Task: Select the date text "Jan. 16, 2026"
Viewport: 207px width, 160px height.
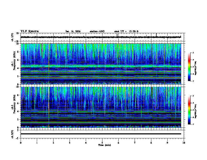Action: pos(73,31)
